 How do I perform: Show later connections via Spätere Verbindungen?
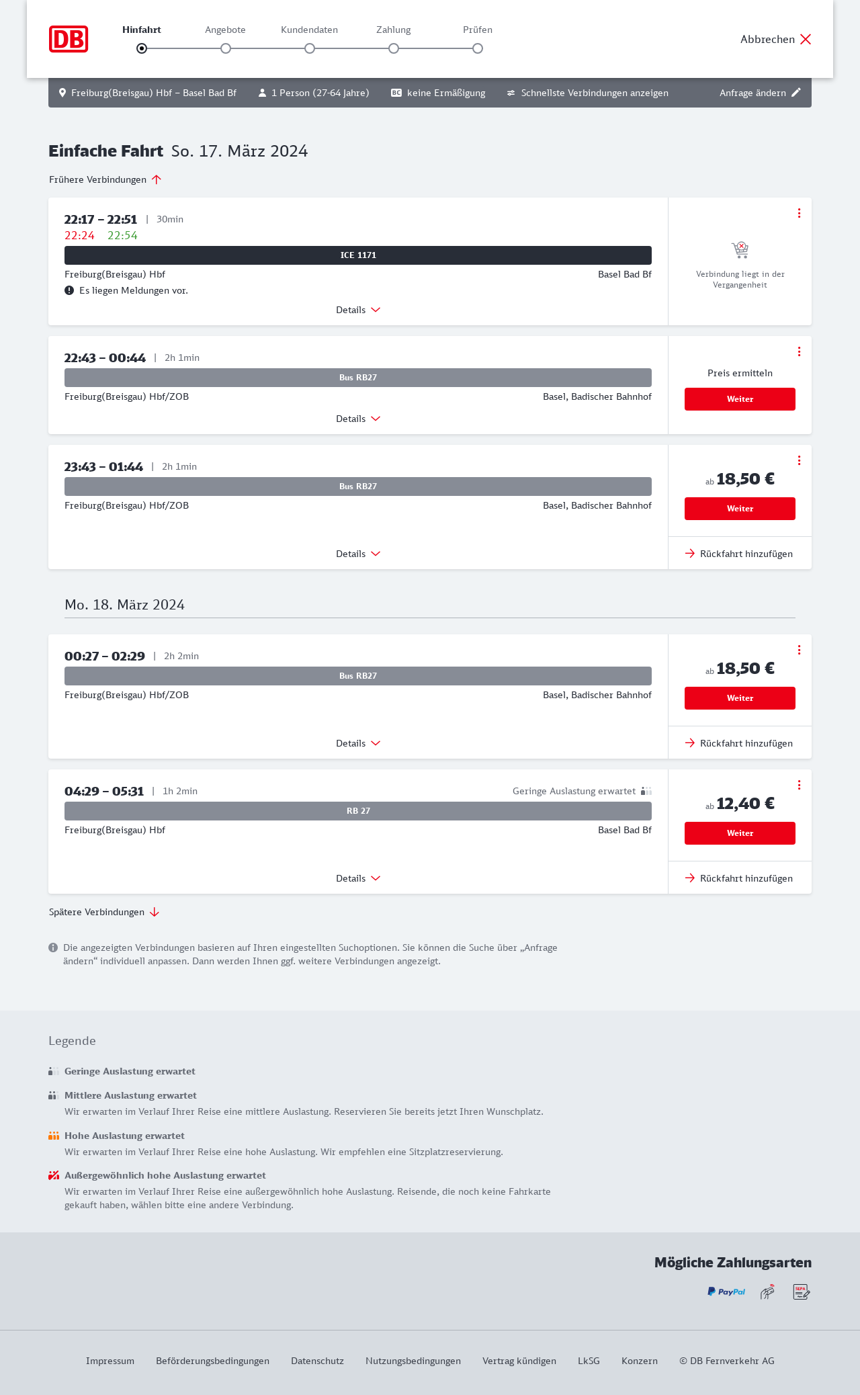[104, 912]
